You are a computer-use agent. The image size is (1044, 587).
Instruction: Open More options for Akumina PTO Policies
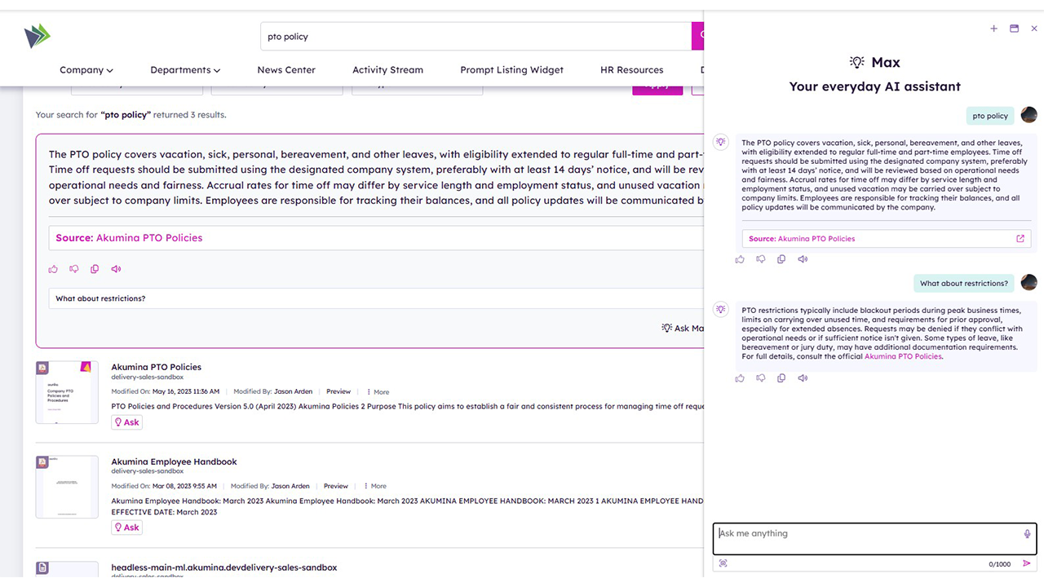coord(378,392)
